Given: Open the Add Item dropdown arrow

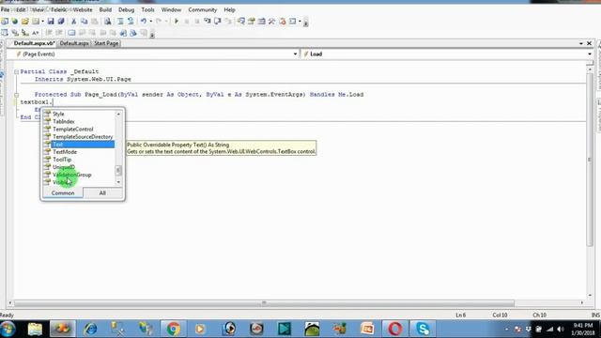Looking at the screenshot, I should coord(42,22).
